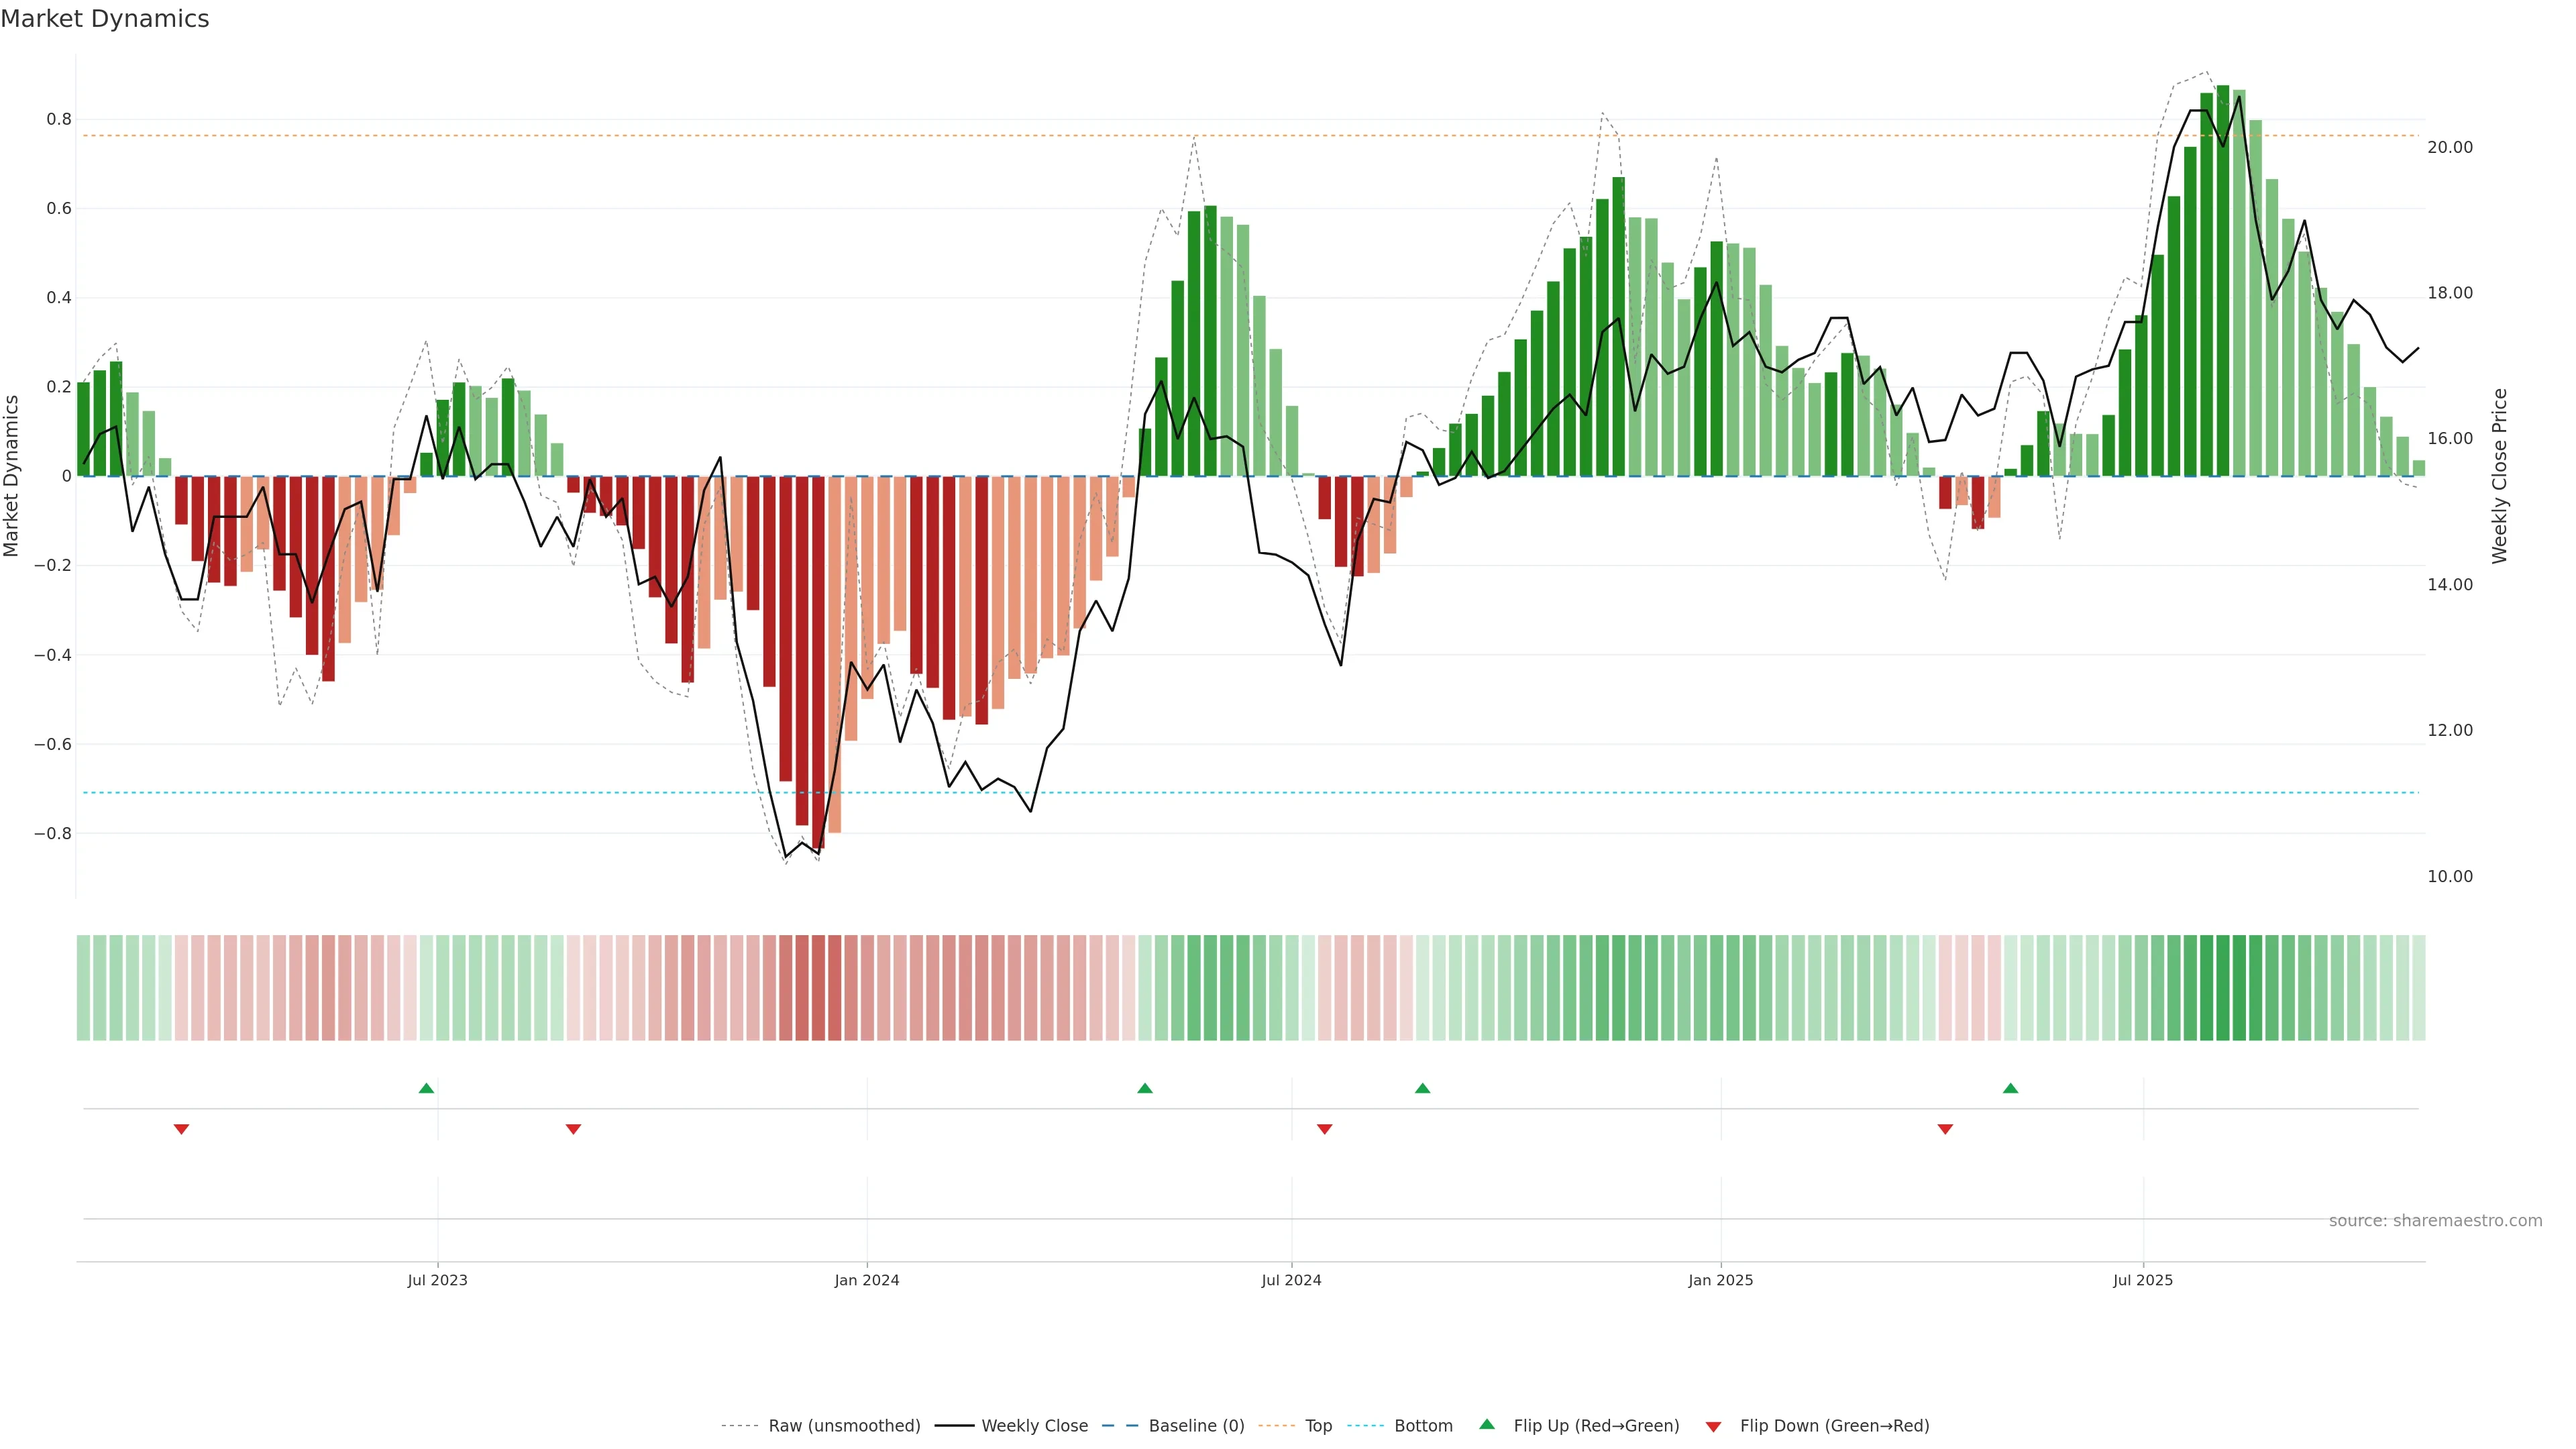
Task: Click the flip-up triangle marker just before Jul 2024
Action: pyautogui.click(x=1145, y=1088)
